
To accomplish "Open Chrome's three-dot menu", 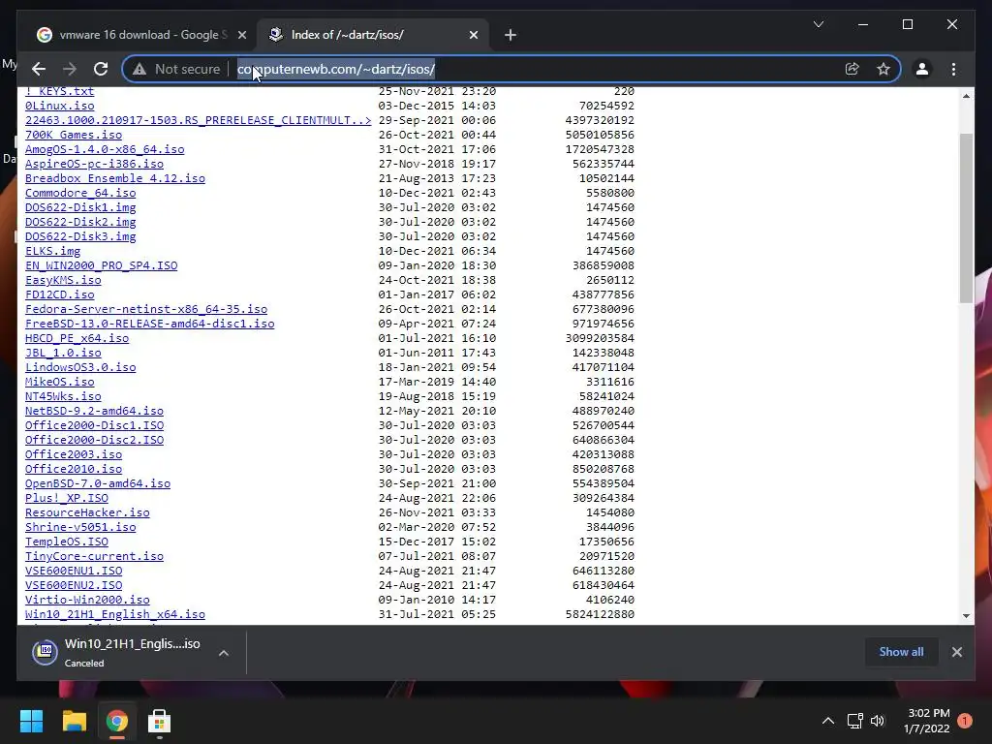I will click(x=953, y=69).
